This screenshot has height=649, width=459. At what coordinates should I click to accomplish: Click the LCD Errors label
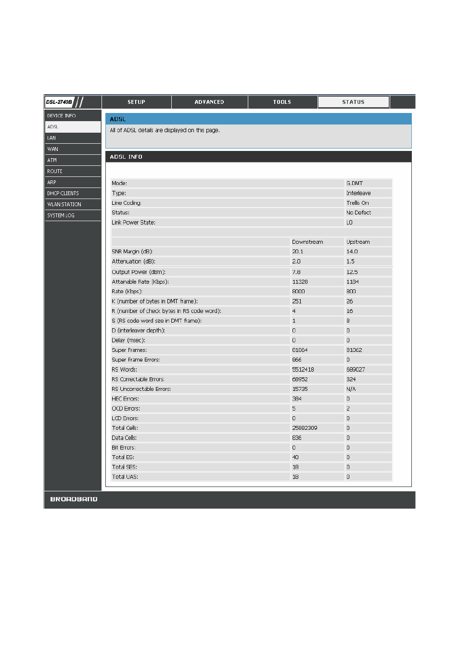tap(125, 418)
